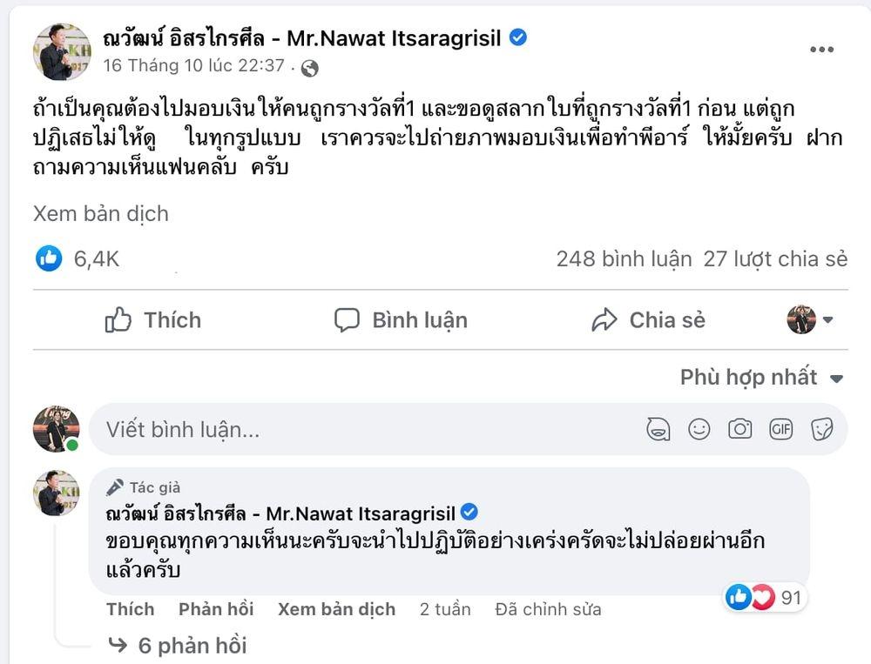Screen dimensions: 871x664
Task: Insert a GIF into your comment
Action: coord(781,429)
